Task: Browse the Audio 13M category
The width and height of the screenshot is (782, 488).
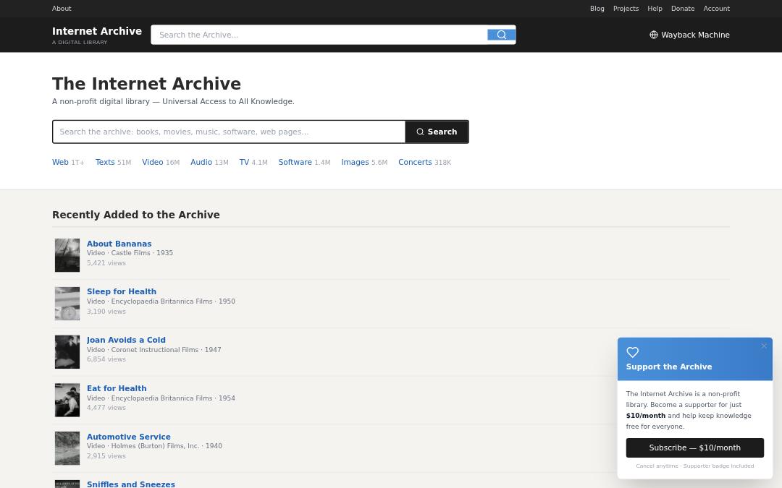Action: click(209, 163)
